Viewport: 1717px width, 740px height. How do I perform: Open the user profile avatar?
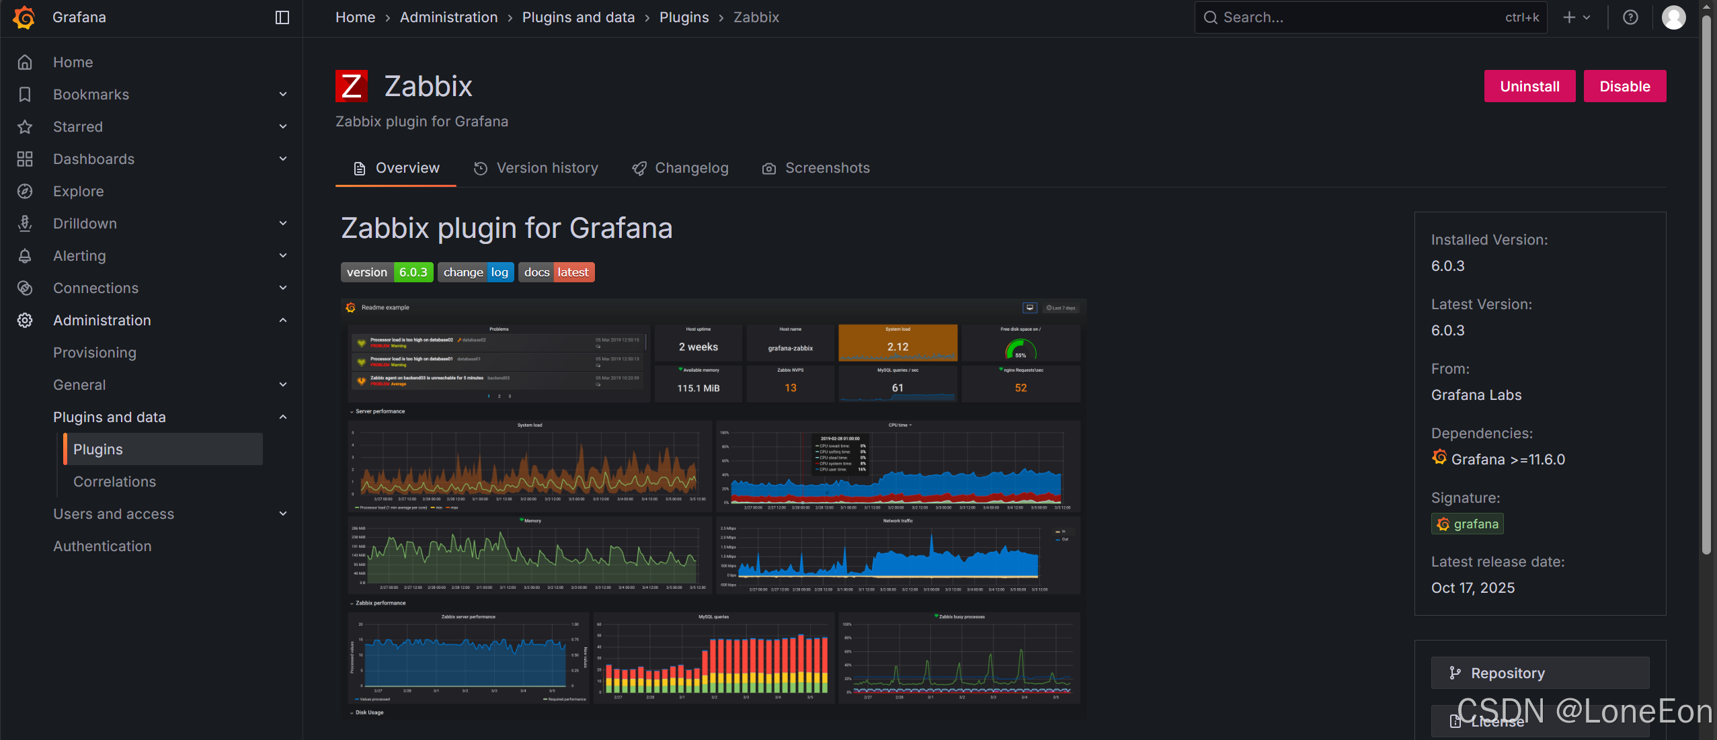(1673, 17)
